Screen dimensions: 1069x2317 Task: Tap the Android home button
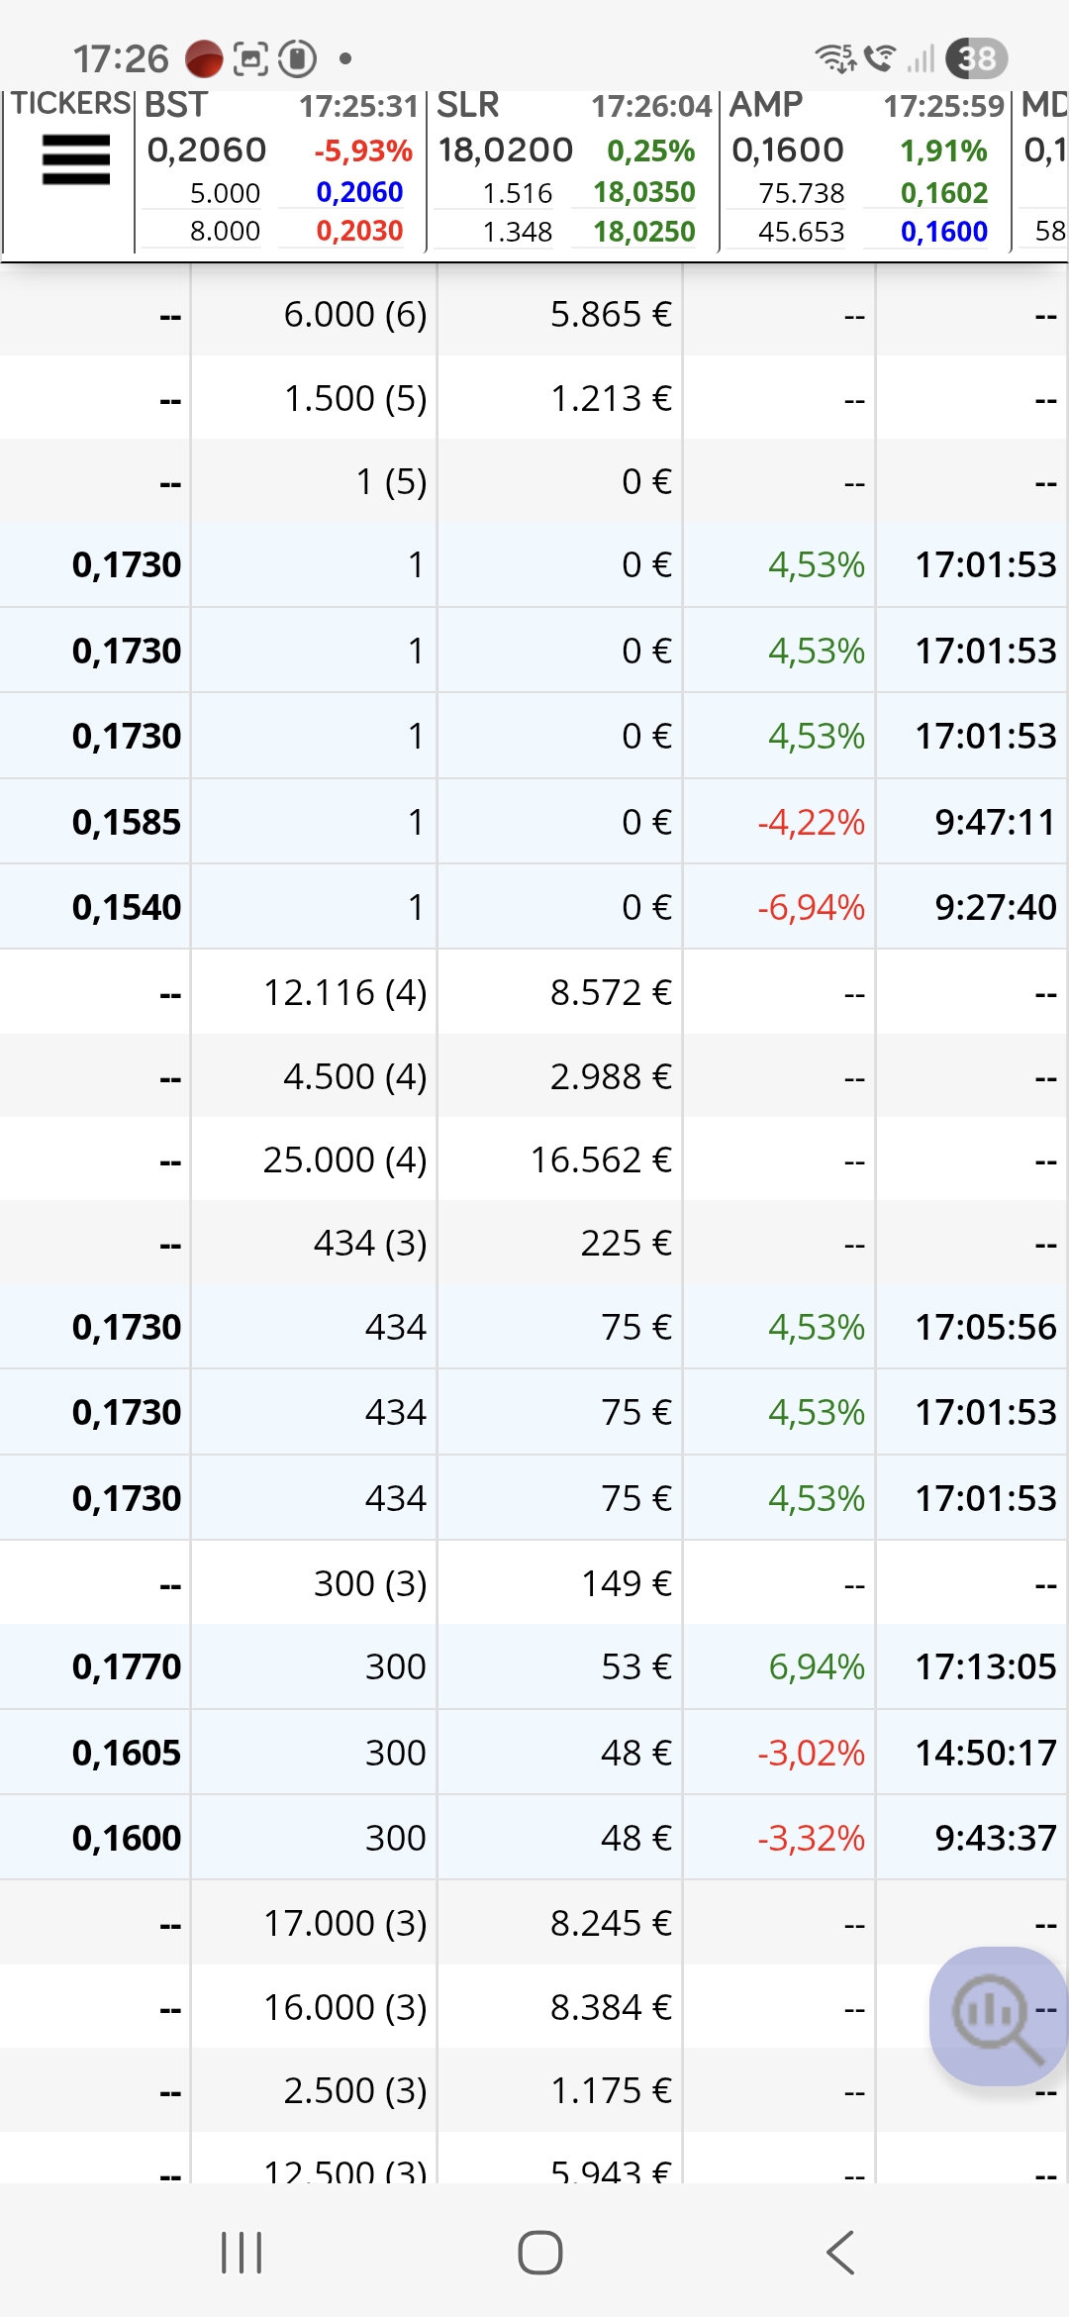pos(540,2253)
